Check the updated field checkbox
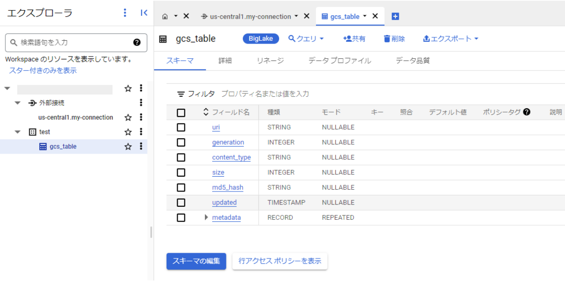The width and height of the screenshot is (565, 282). click(x=181, y=203)
